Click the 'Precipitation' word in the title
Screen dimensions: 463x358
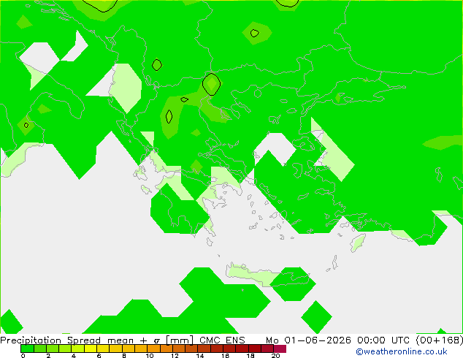(31, 340)
